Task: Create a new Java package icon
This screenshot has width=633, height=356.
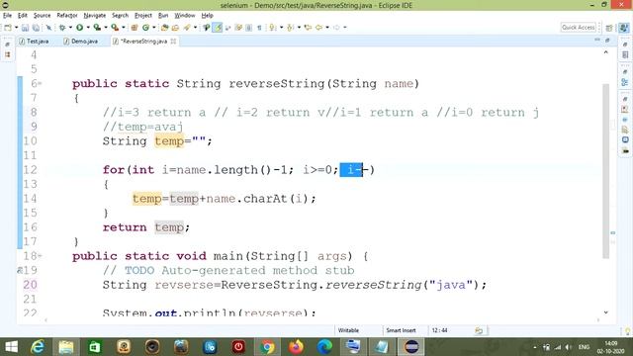Action: point(135,28)
